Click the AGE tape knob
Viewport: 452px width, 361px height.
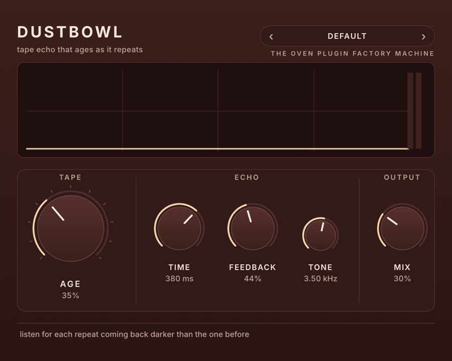click(x=71, y=228)
